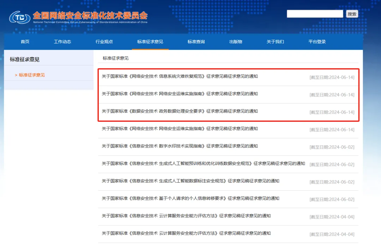Click the 平台登录 login menu item
Image resolution: width=381 pixels, height=246 pixels.
(317, 42)
